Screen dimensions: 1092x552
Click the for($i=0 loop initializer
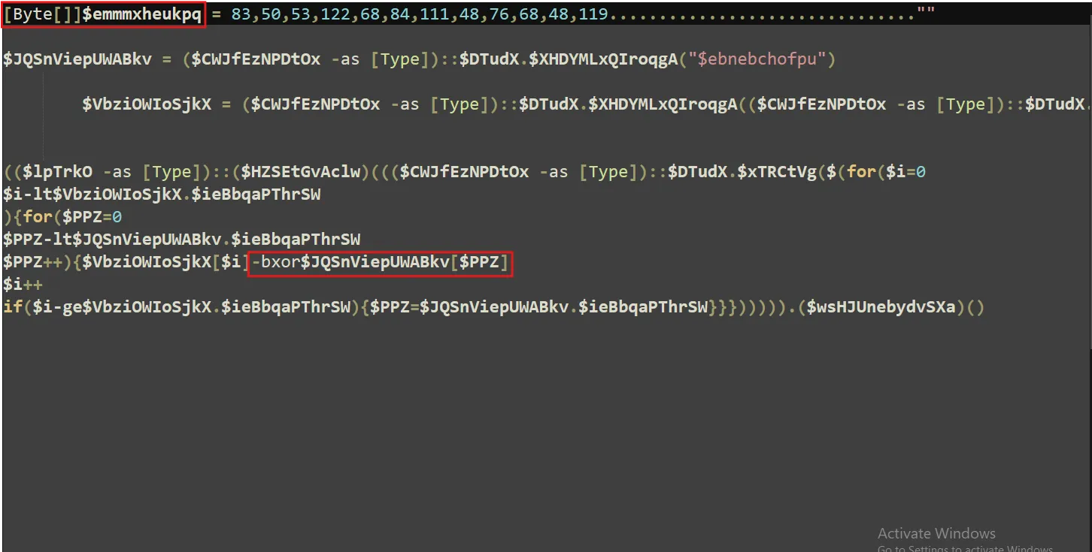(885, 172)
